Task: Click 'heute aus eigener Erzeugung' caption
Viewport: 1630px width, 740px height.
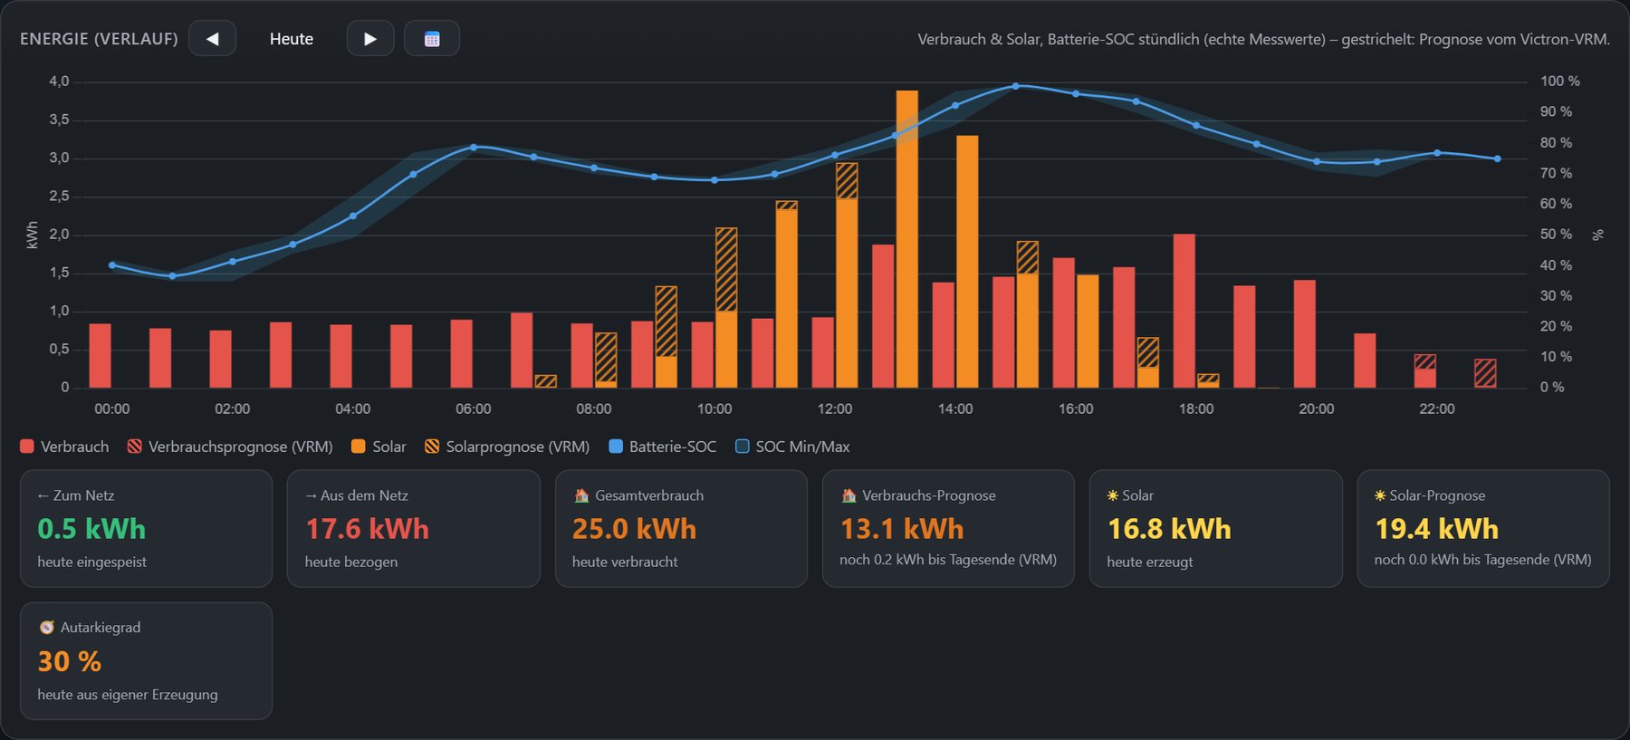Action: [128, 695]
